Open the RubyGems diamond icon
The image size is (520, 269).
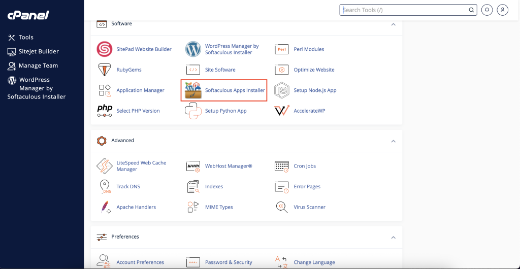105,70
